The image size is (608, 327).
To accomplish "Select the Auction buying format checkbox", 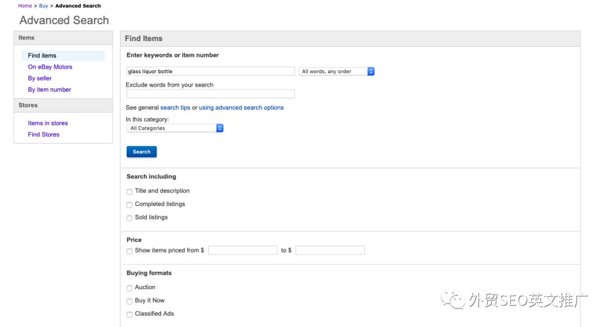I will [129, 288].
